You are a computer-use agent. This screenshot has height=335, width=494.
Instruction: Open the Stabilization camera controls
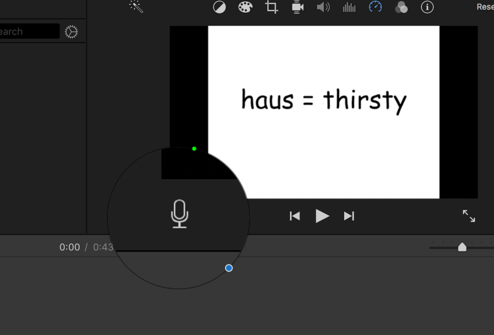click(x=298, y=7)
